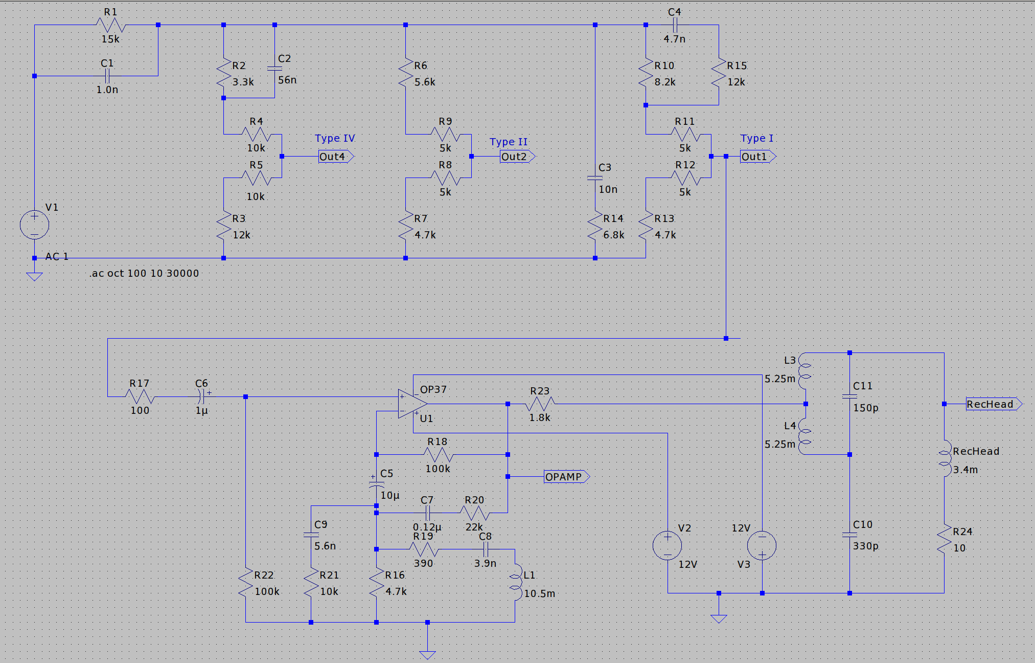Click capacitor C3 10n symbol
The image size is (1035, 663).
pos(595,178)
